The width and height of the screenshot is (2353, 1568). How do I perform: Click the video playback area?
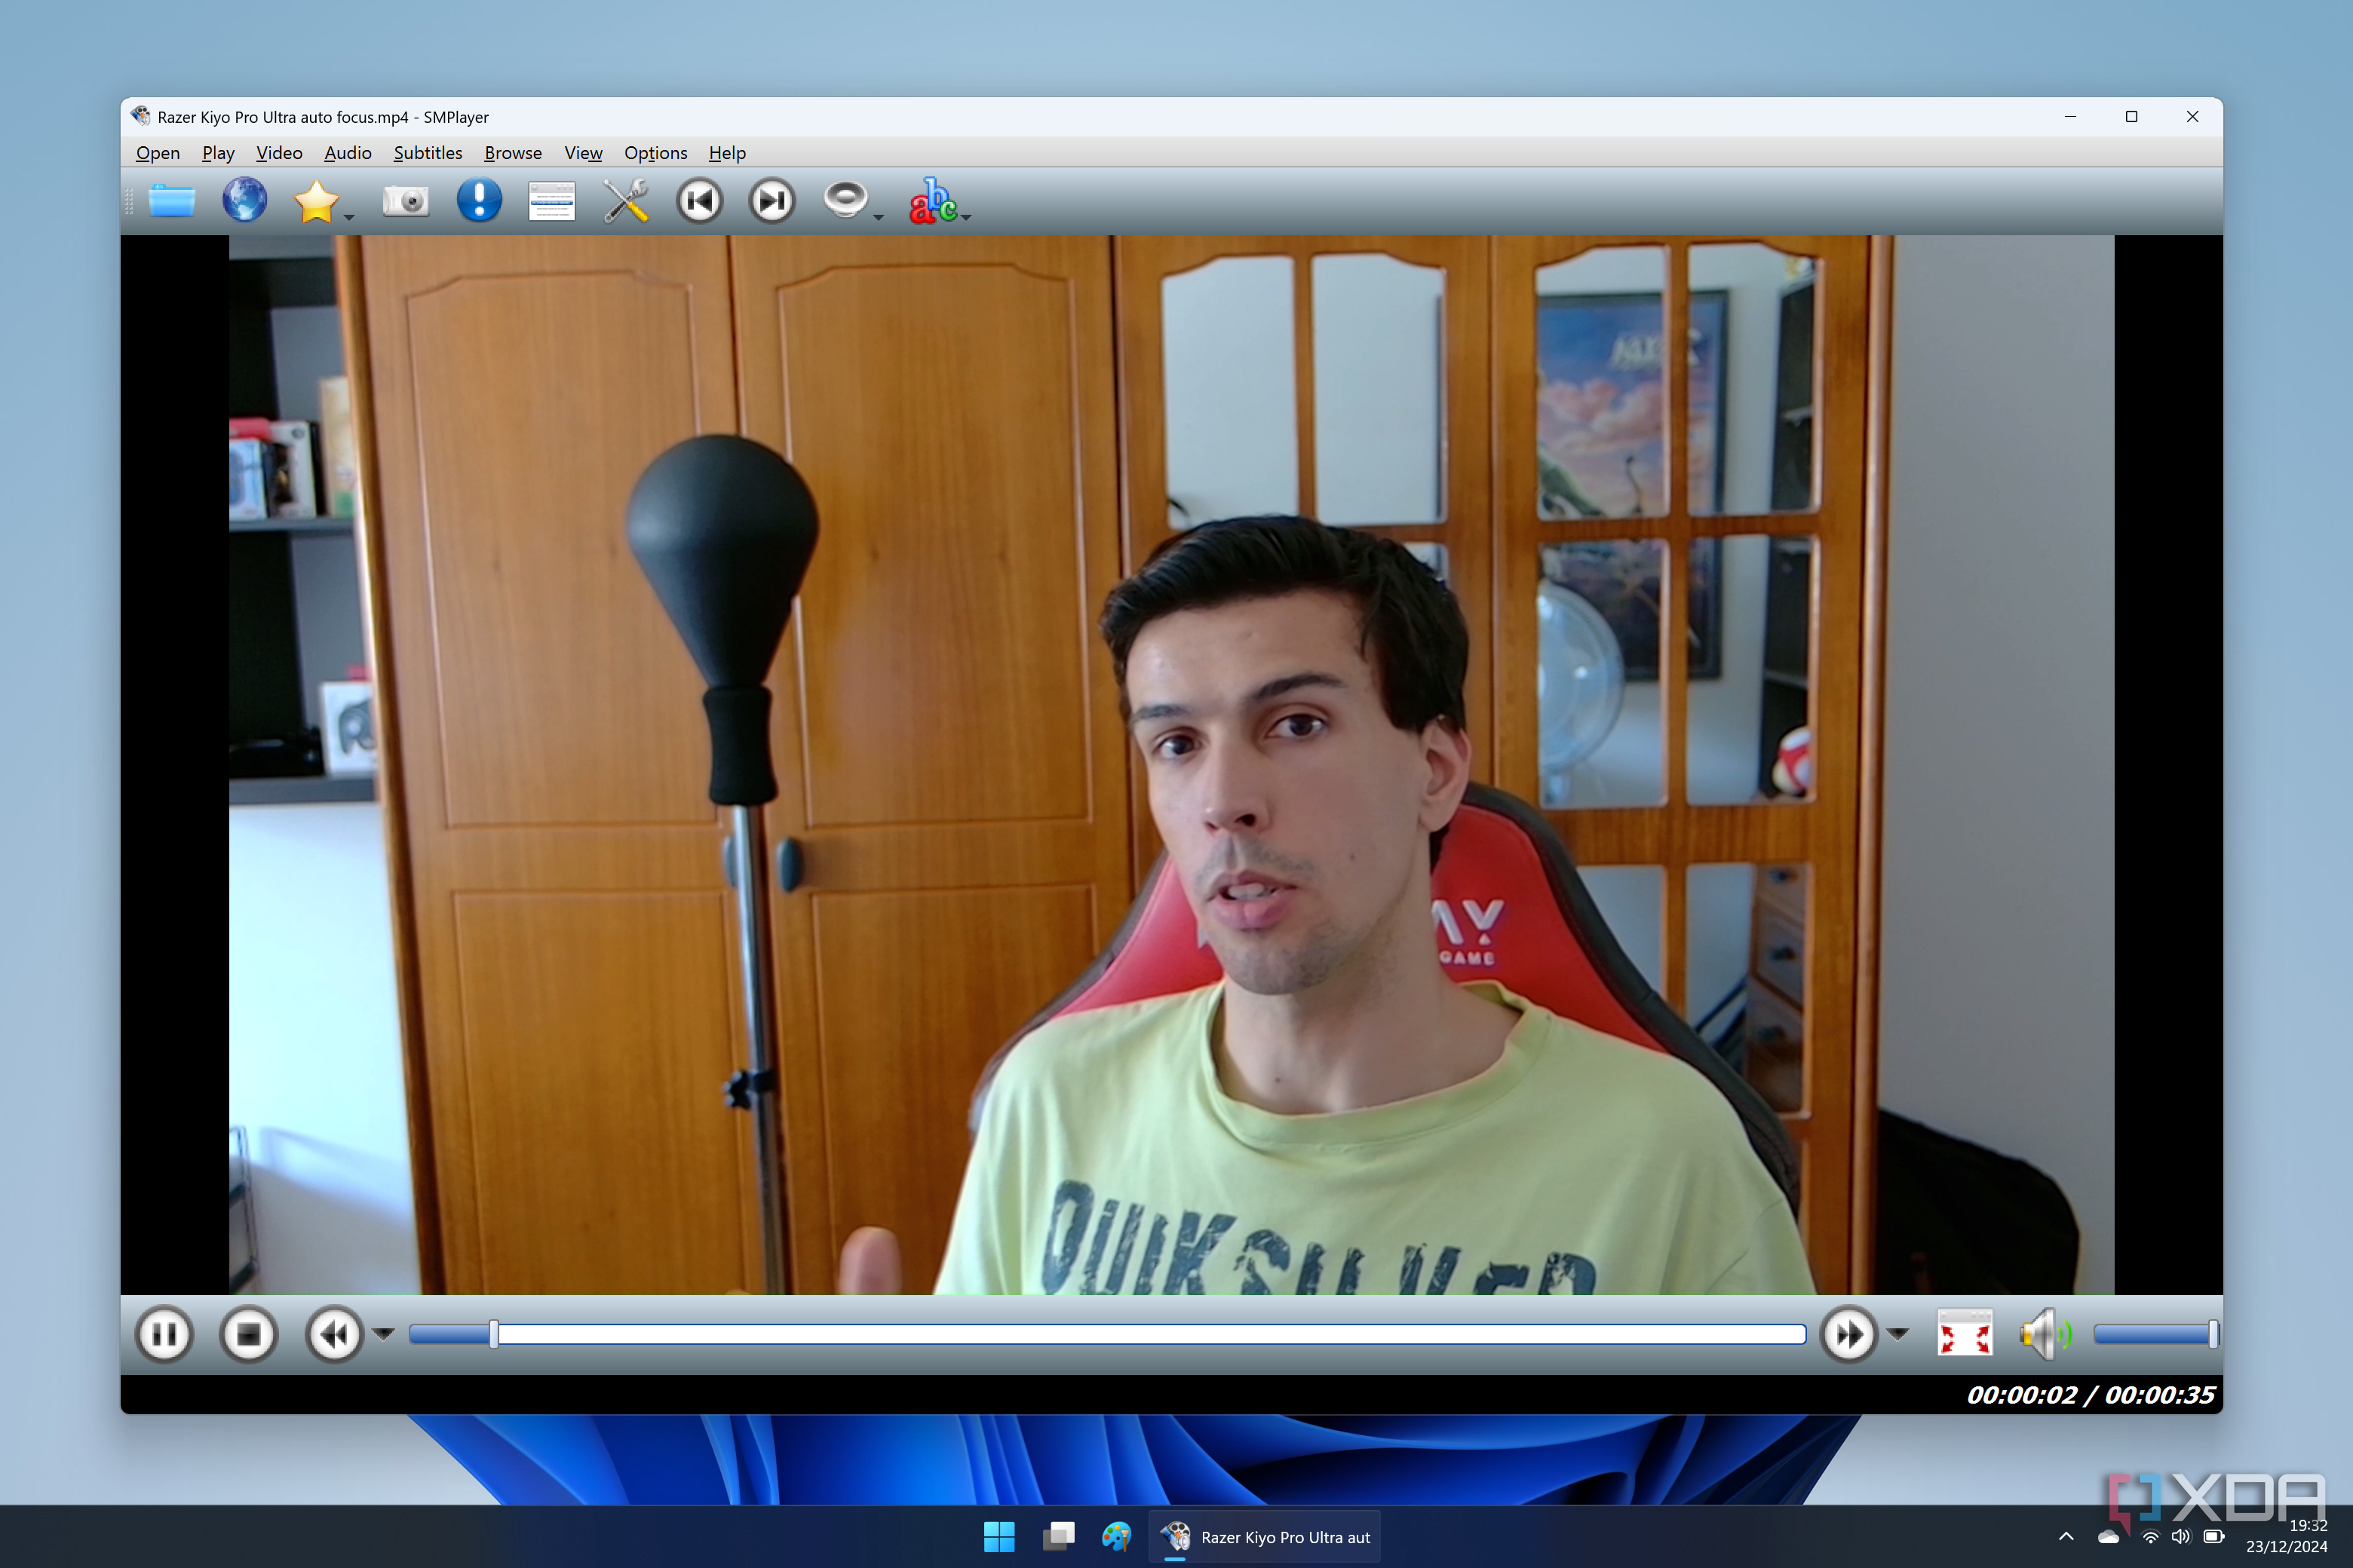click(x=1171, y=765)
